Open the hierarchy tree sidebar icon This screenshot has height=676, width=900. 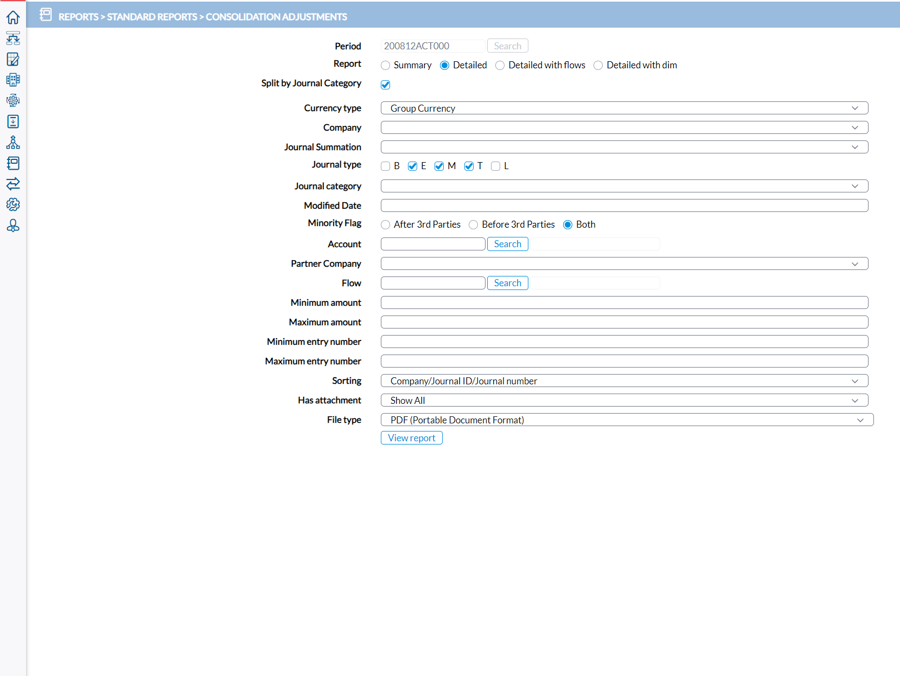[x=13, y=142]
